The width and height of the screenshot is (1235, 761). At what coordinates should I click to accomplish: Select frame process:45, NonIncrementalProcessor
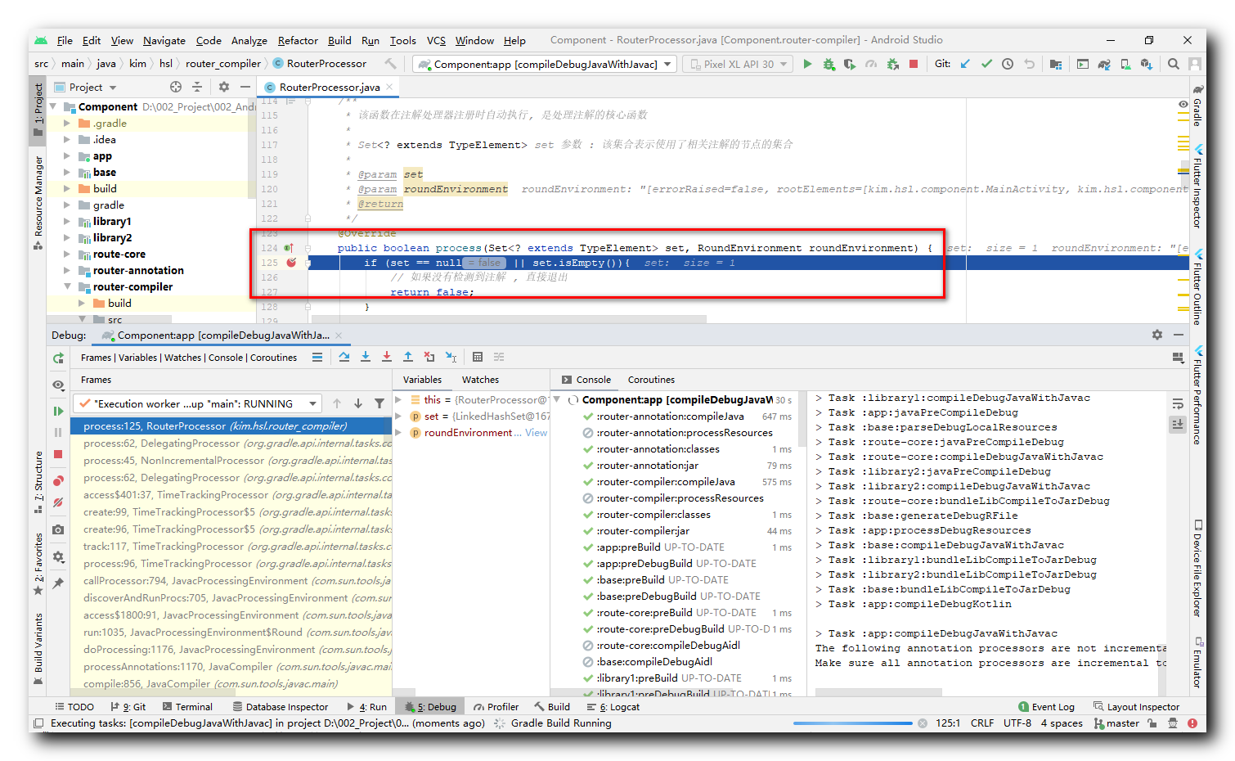[231, 461]
